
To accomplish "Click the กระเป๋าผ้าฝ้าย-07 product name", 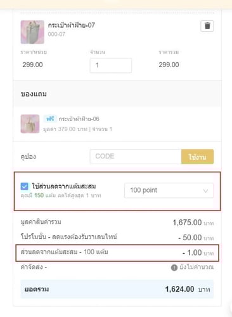I will coord(72,25).
